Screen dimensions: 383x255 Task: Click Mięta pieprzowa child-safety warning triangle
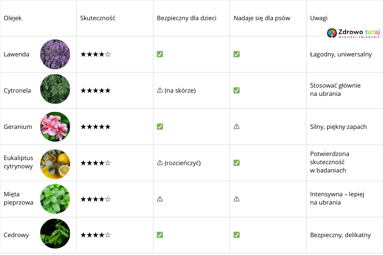click(160, 199)
